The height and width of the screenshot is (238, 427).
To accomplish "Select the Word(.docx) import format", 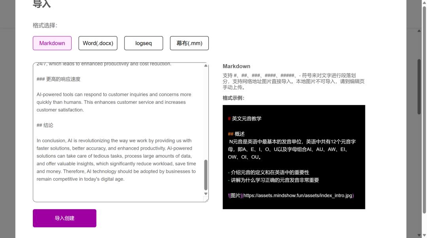I will pos(98,43).
